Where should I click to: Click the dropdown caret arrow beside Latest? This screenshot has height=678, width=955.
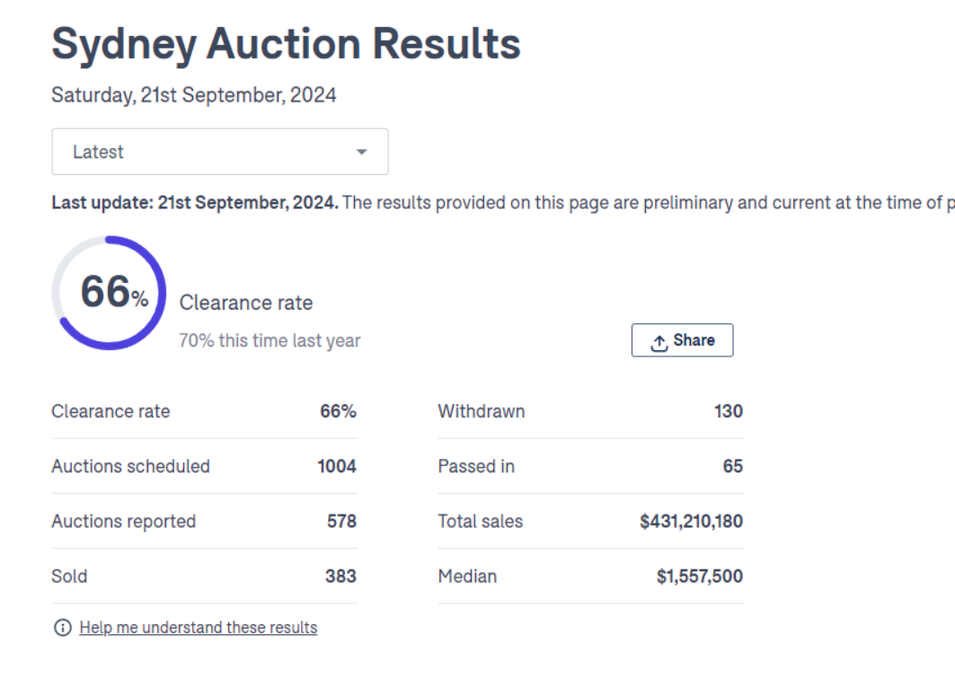coord(361,152)
